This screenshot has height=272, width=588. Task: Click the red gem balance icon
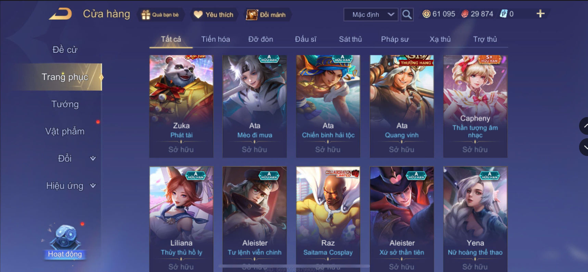[465, 14]
